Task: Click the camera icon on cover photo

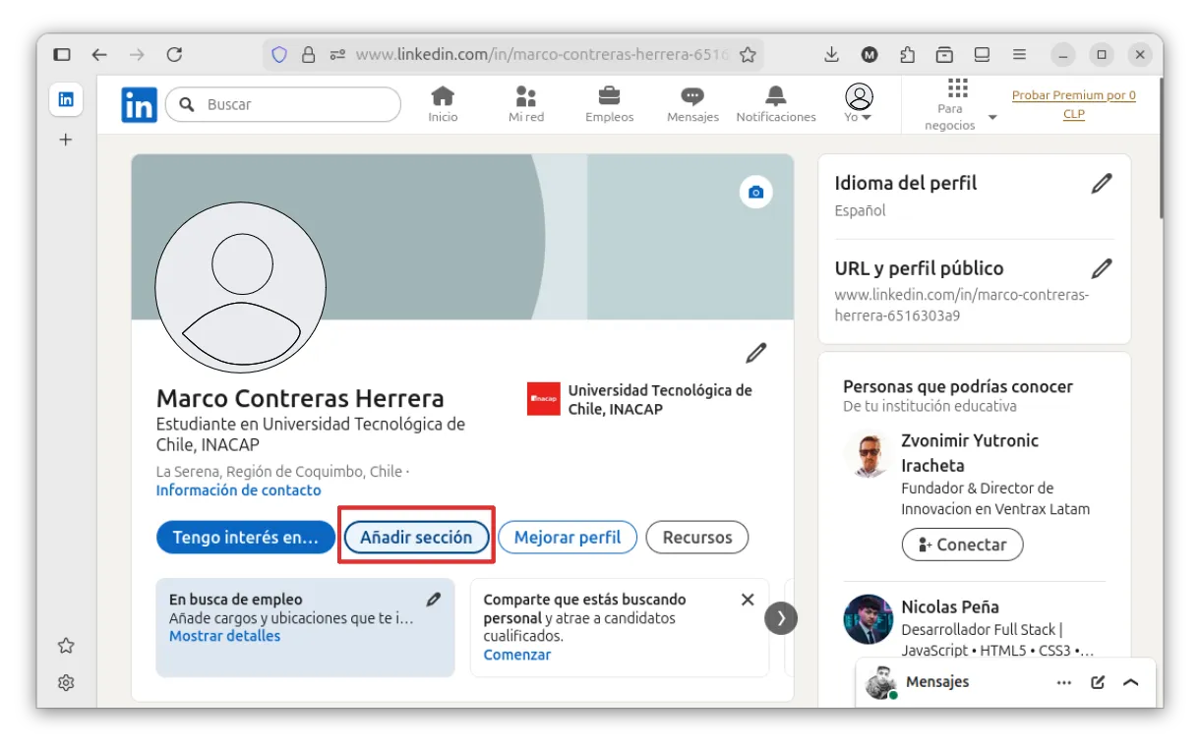Action: [755, 193]
